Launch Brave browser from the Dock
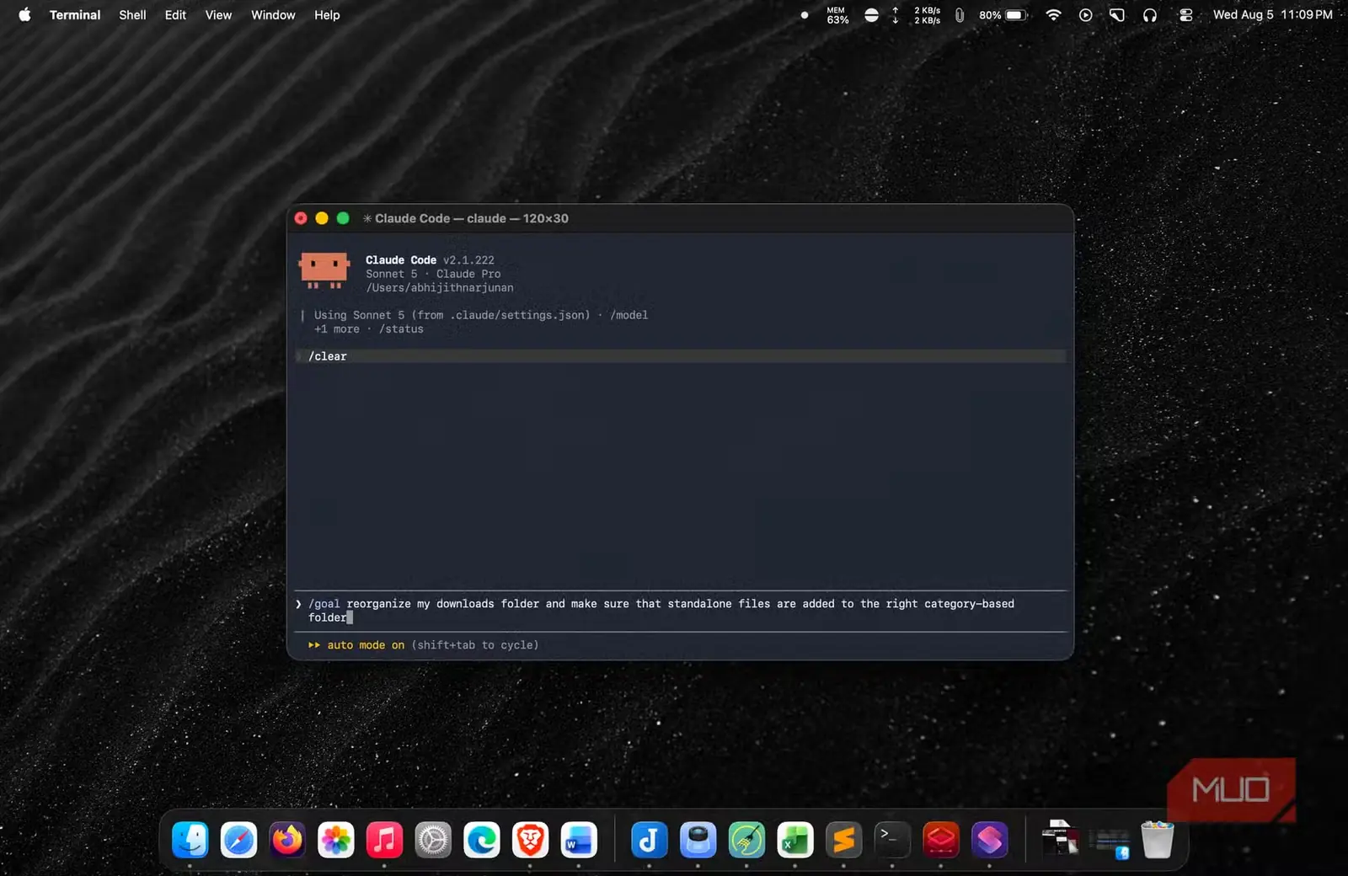 tap(530, 840)
